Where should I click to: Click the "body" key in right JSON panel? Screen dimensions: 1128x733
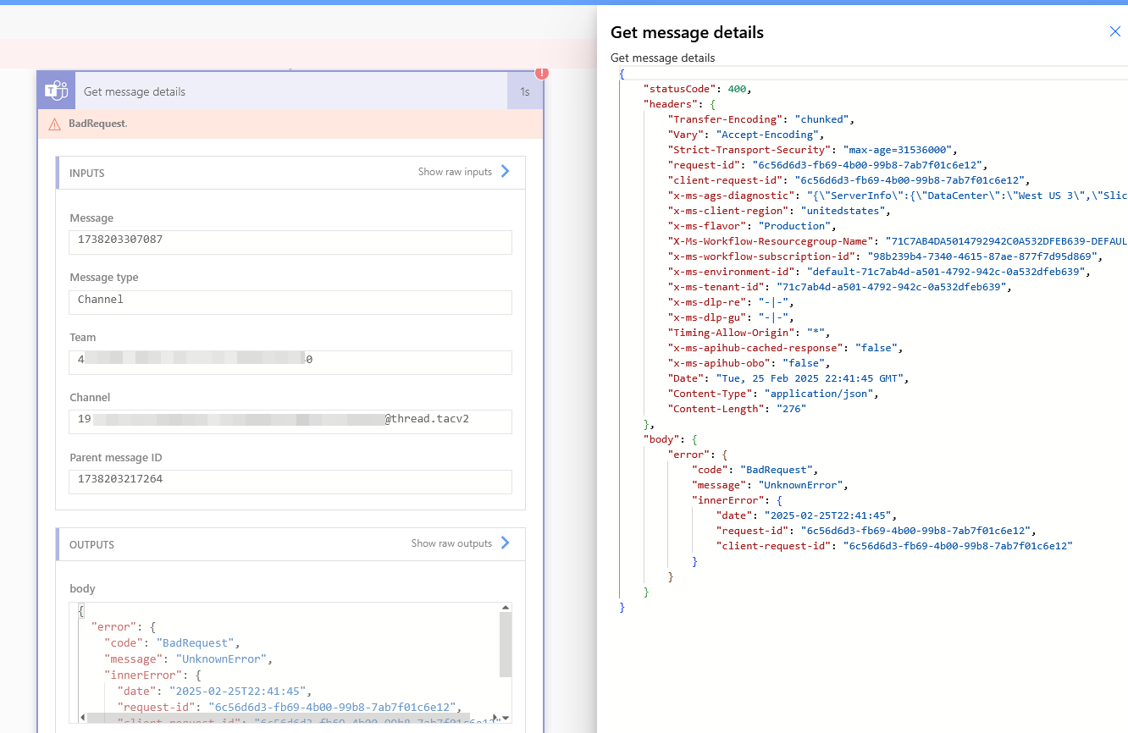[x=660, y=439]
